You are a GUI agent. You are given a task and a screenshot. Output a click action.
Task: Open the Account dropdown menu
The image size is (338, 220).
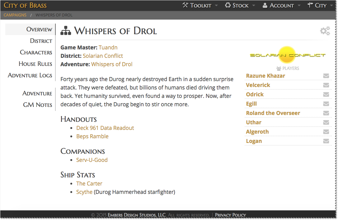(x=281, y=5)
